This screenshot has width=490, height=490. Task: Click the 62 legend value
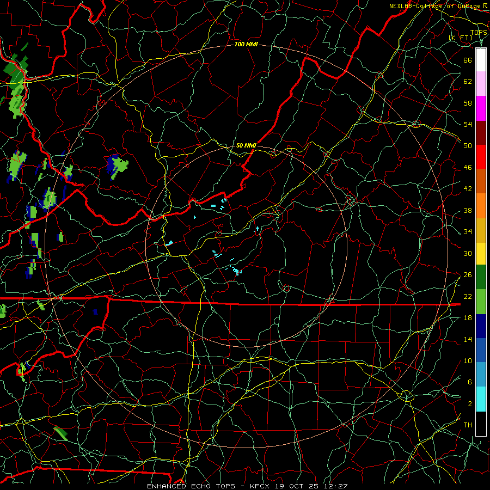468,82
